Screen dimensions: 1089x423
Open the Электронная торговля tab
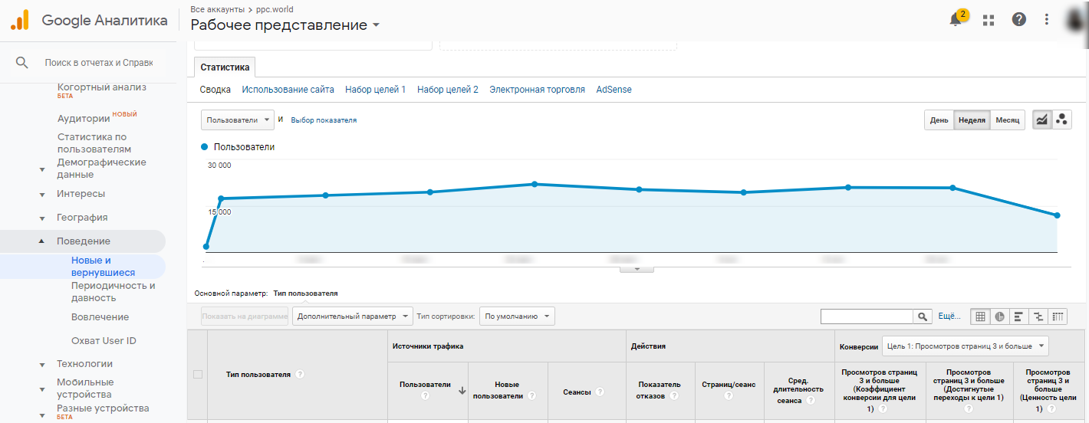coord(537,90)
